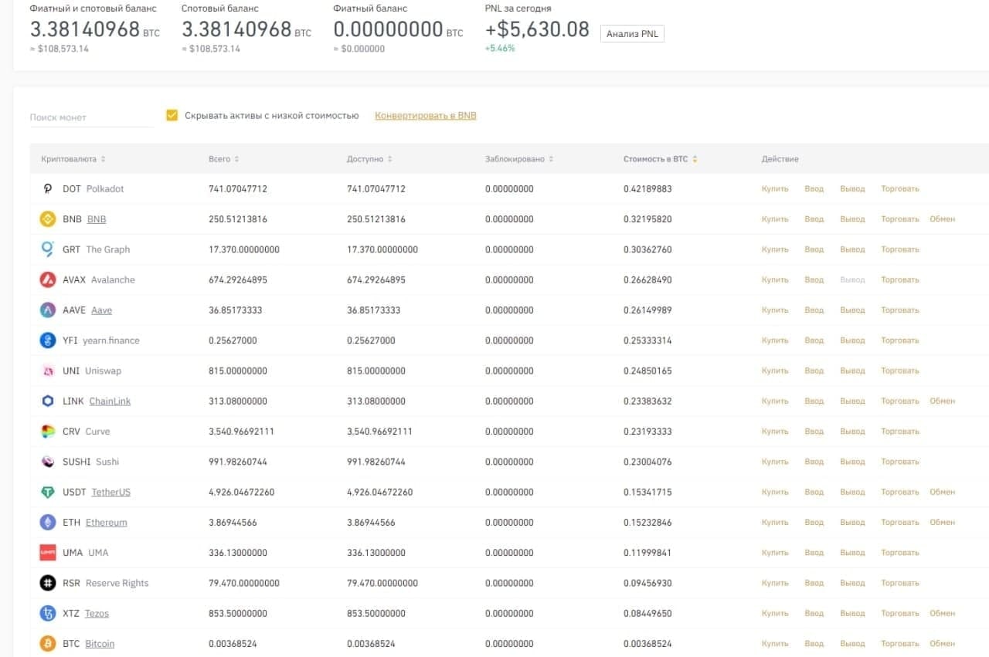Screen dimensions: 989x657
Task: Click the TetherUS USDT coin icon
Action: (x=48, y=492)
